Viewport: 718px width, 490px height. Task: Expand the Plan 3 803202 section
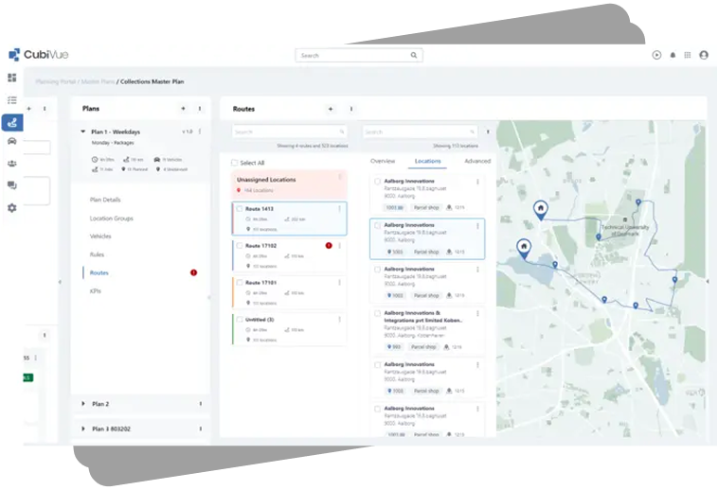tap(83, 429)
